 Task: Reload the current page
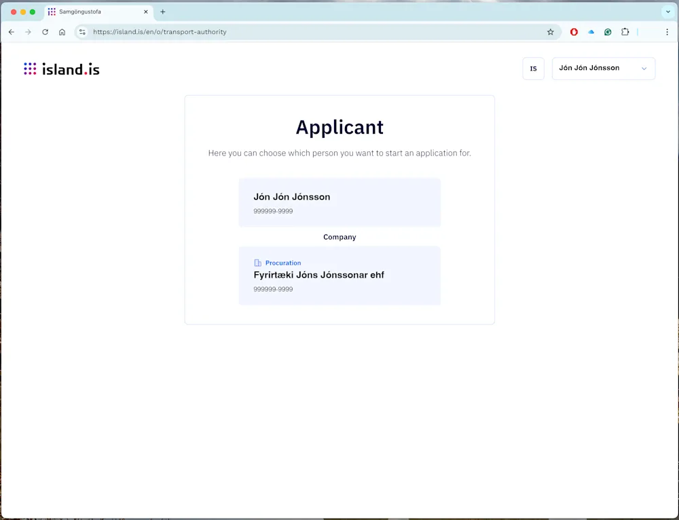pos(45,32)
